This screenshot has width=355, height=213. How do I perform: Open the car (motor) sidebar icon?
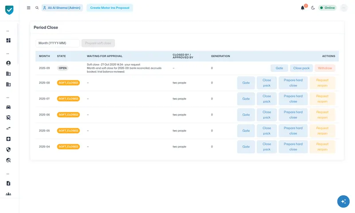point(8,107)
